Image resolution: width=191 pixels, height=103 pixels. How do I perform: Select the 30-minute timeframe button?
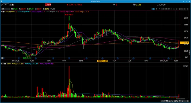pyautogui.click(x=184, y=9)
